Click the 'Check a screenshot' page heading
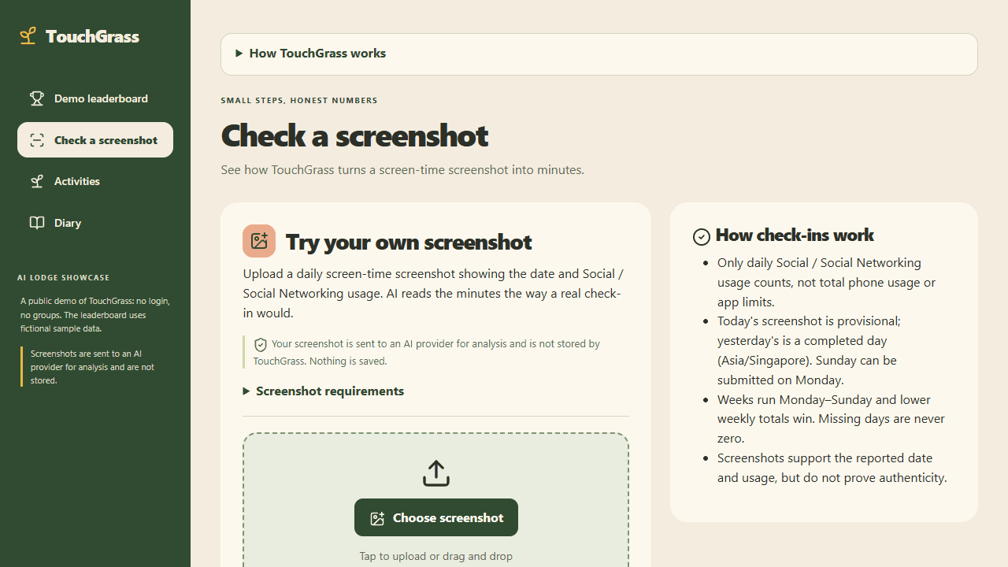This screenshot has height=567, width=1008. 354,135
